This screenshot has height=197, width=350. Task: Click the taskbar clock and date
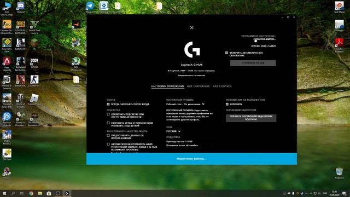(x=334, y=193)
